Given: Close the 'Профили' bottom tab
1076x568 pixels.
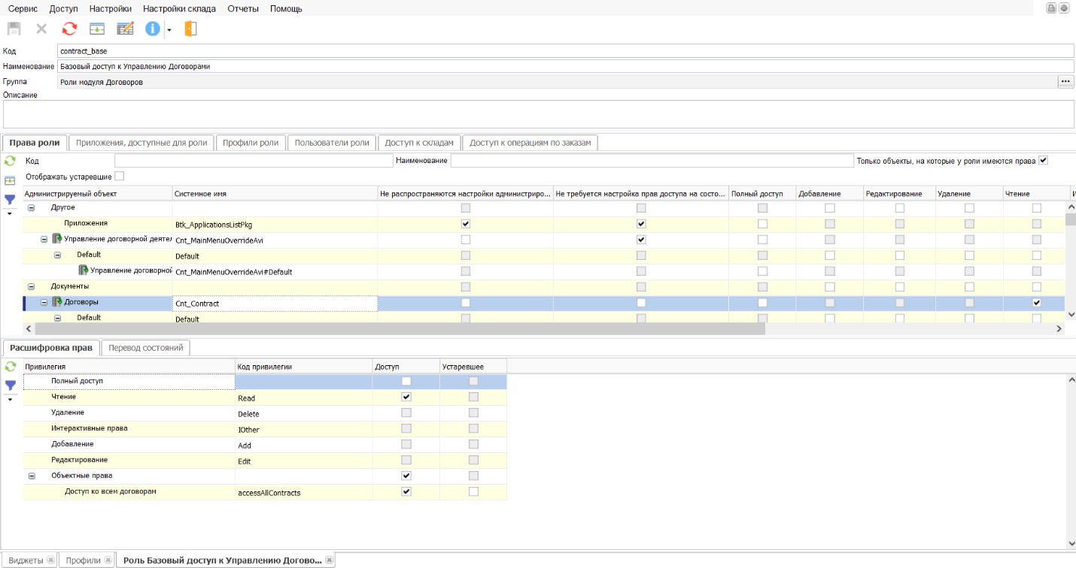Looking at the screenshot, I should pos(108,560).
